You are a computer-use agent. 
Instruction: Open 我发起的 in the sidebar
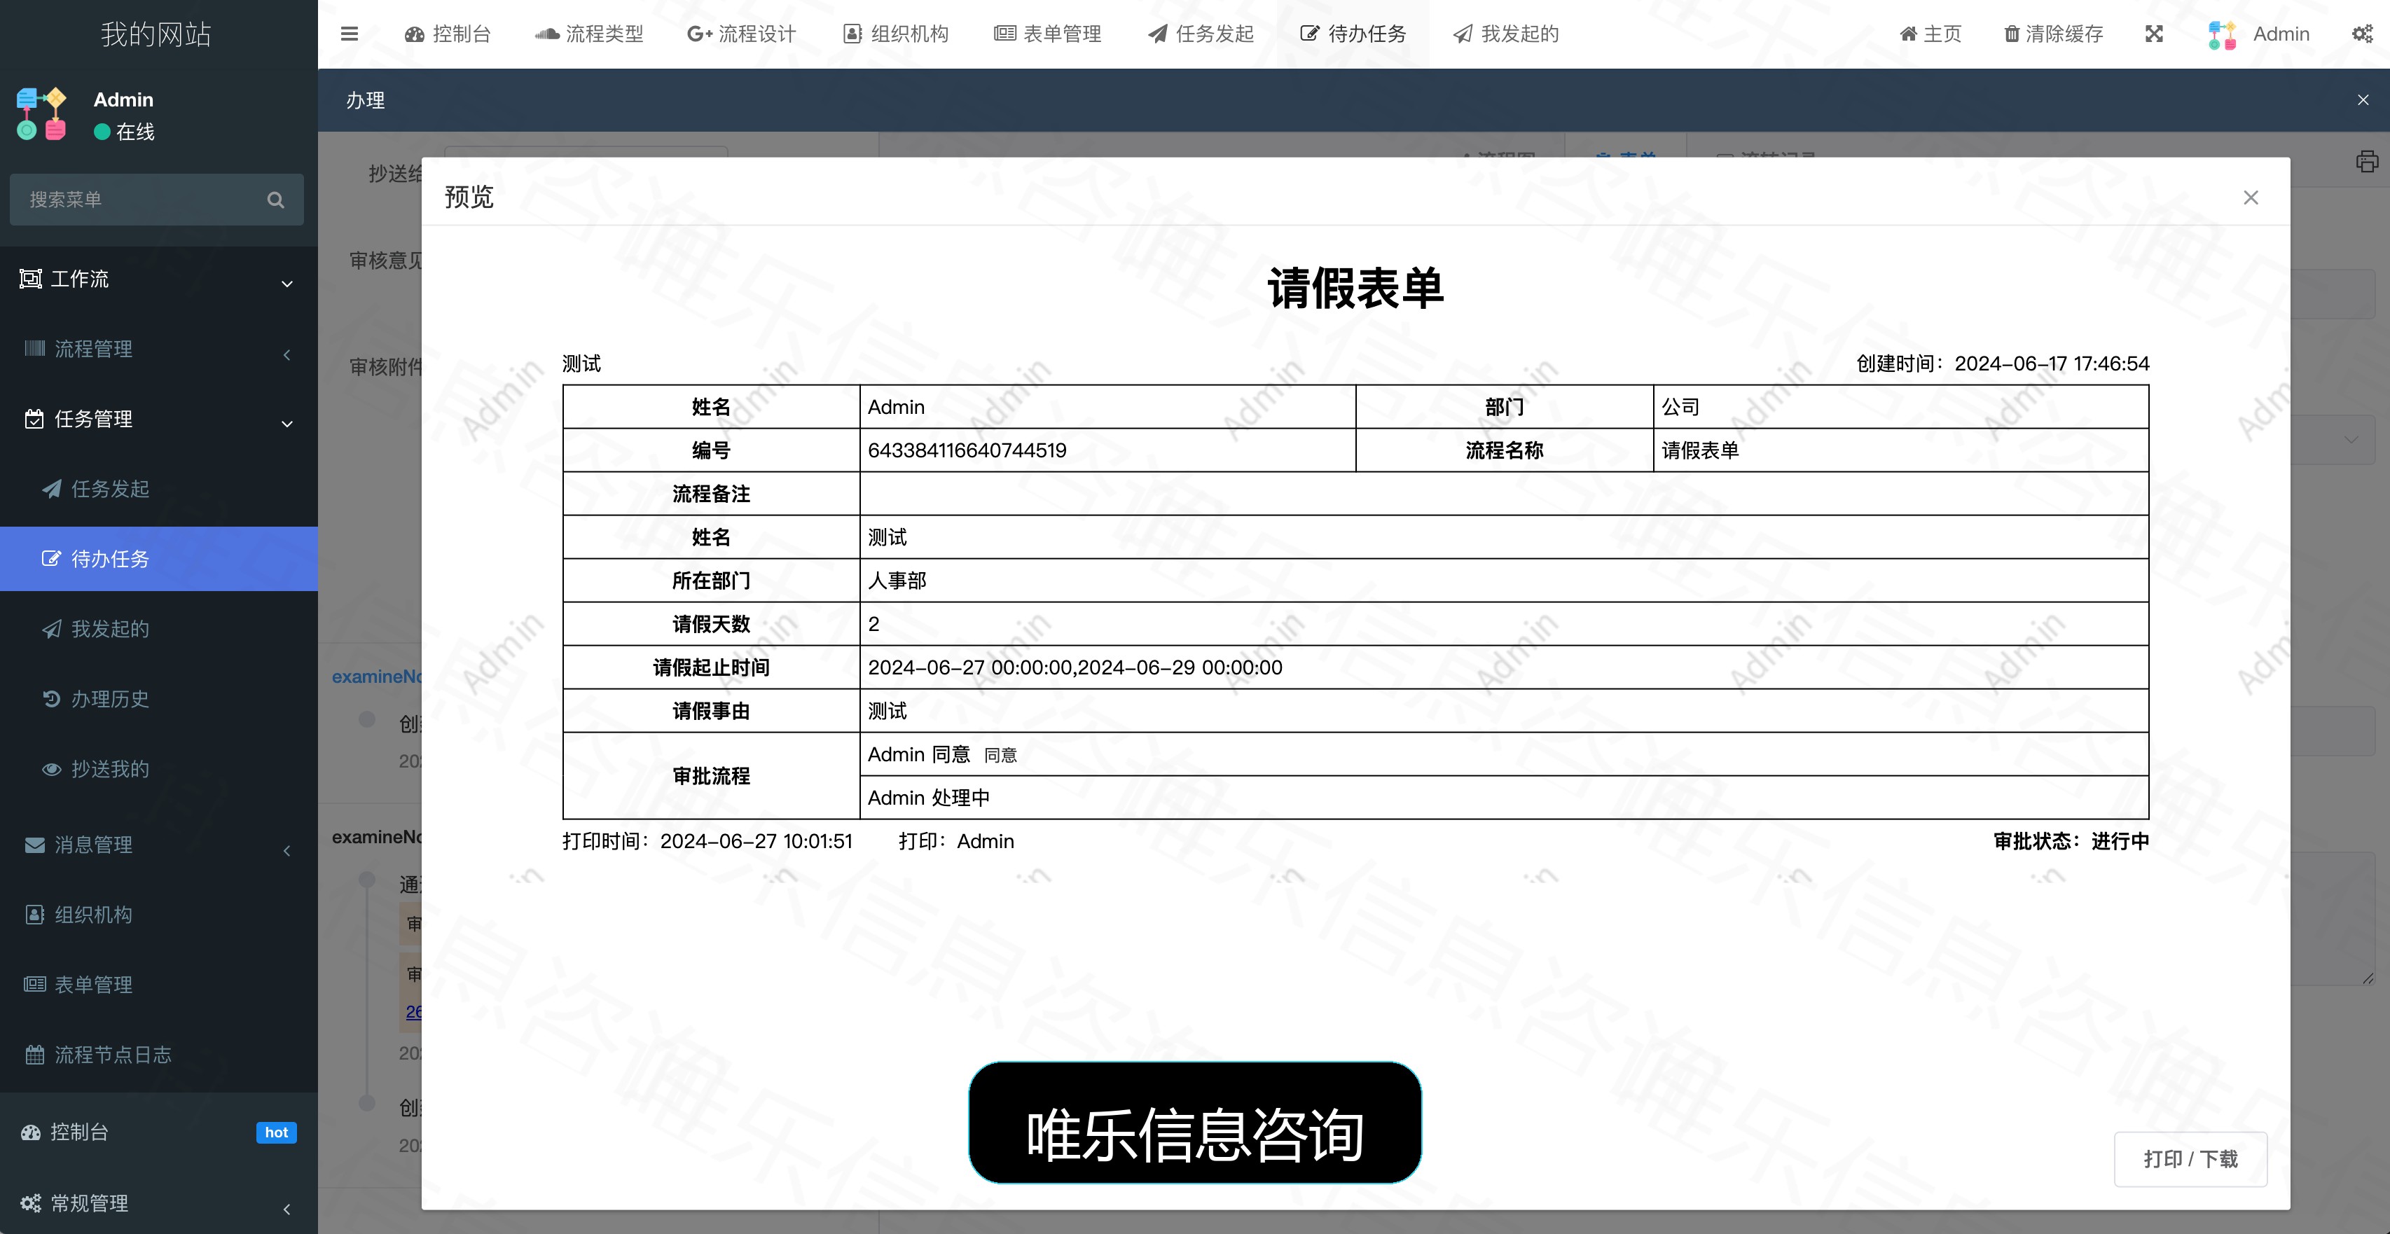pyautogui.click(x=158, y=629)
